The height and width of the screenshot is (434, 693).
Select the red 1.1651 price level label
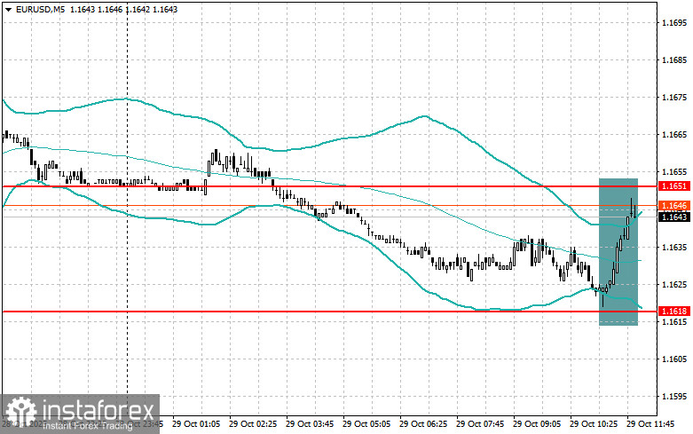pos(674,186)
